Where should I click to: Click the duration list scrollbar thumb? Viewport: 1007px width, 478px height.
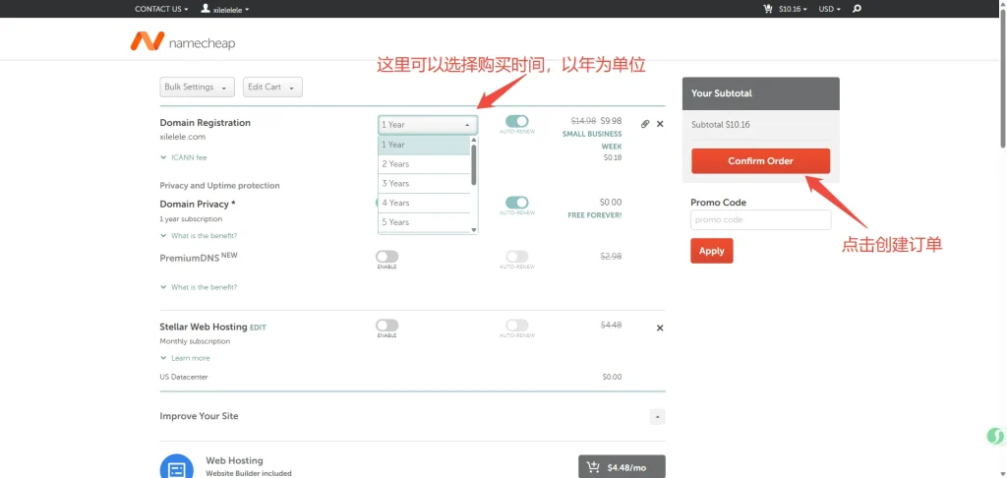(474, 164)
